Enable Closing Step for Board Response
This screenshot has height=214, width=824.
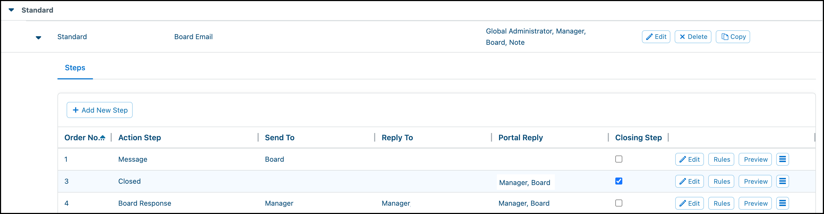click(619, 203)
